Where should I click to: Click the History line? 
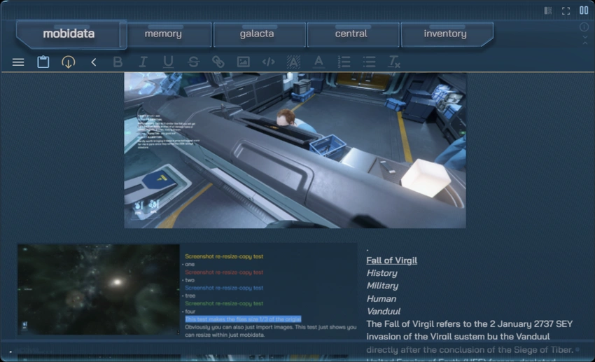click(x=381, y=273)
